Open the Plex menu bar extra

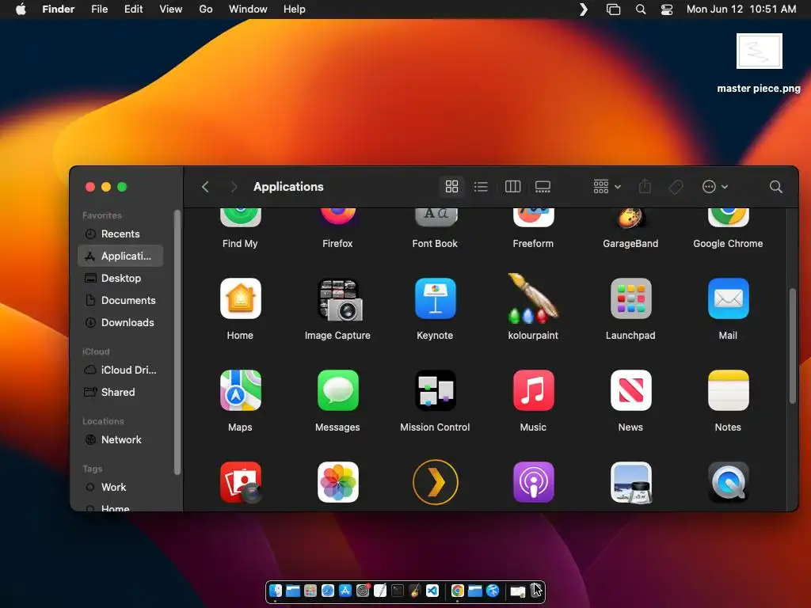584,9
